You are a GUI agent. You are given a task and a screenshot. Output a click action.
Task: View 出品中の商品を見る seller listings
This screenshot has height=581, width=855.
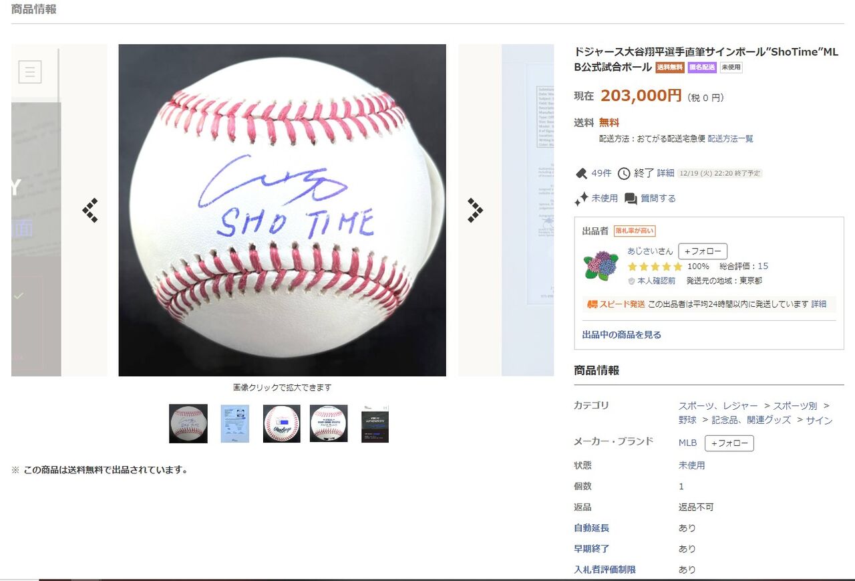[622, 335]
